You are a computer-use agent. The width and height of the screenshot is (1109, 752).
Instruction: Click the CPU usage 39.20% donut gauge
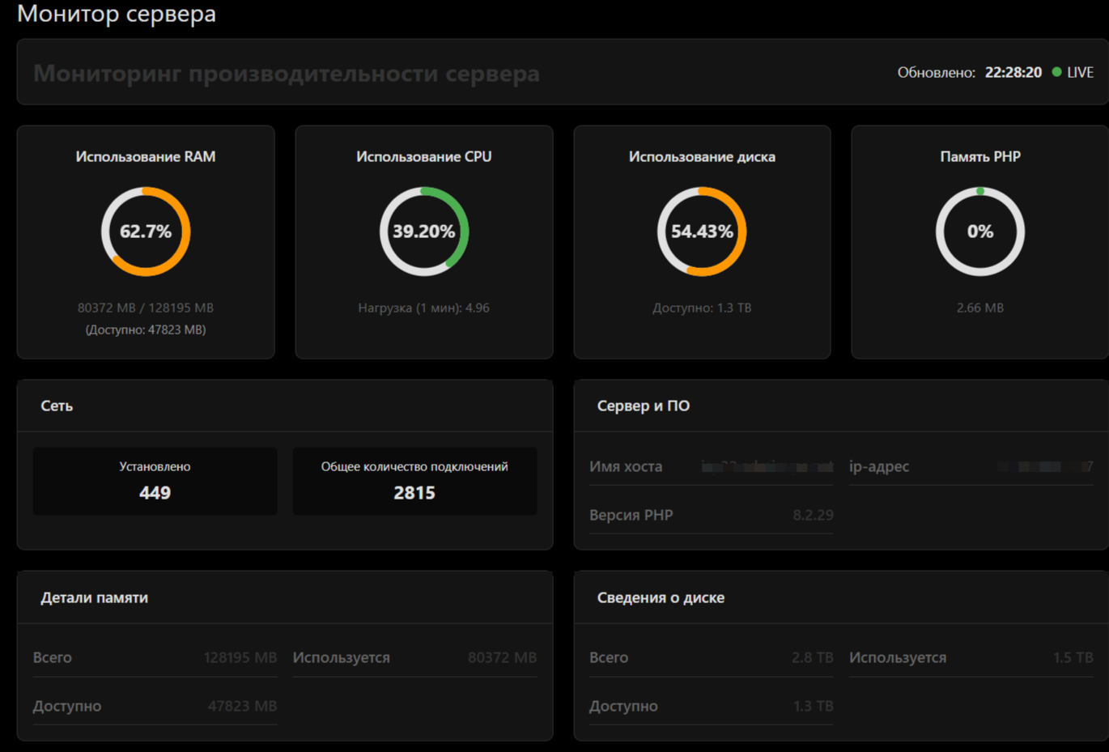point(424,232)
